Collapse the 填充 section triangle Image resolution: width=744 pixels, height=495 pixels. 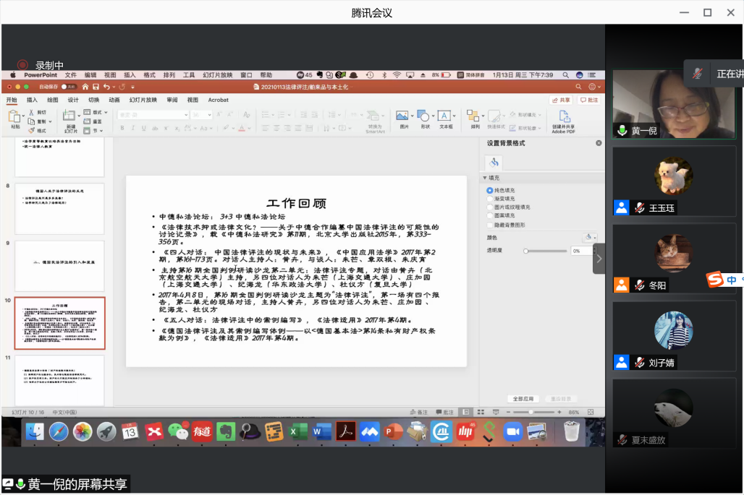[x=486, y=178]
